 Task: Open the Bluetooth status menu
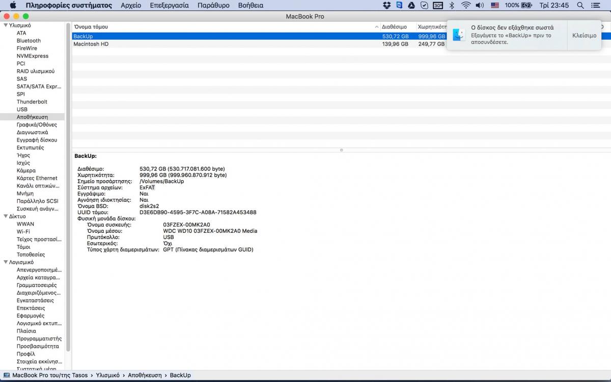coord(452,5)
